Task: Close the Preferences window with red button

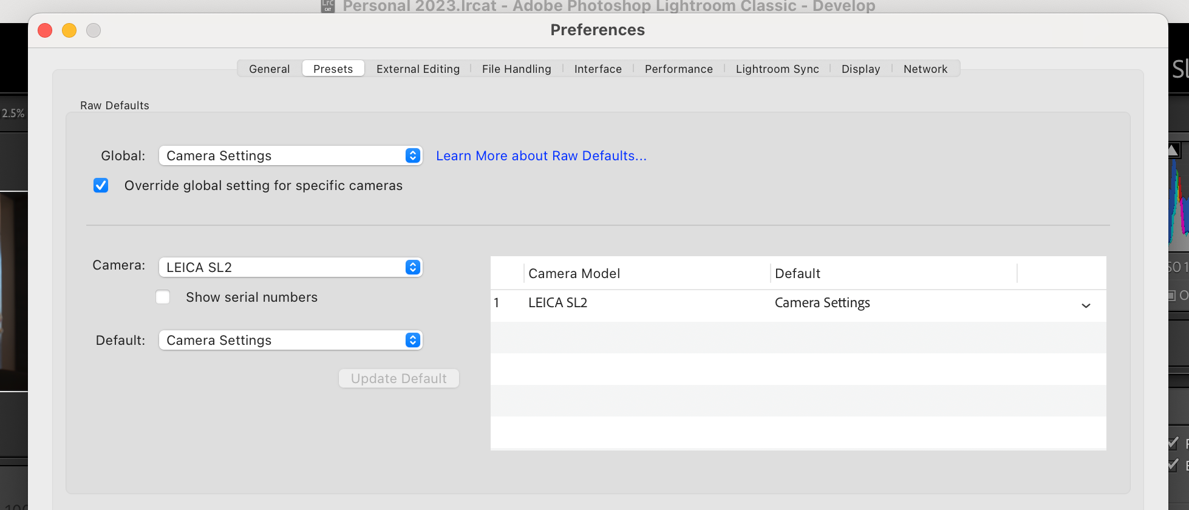Action: [x=45, y=30]
